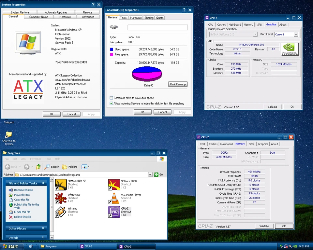
Task: Click the Search icon in Explorer toolbar
Action: (52, 167)
